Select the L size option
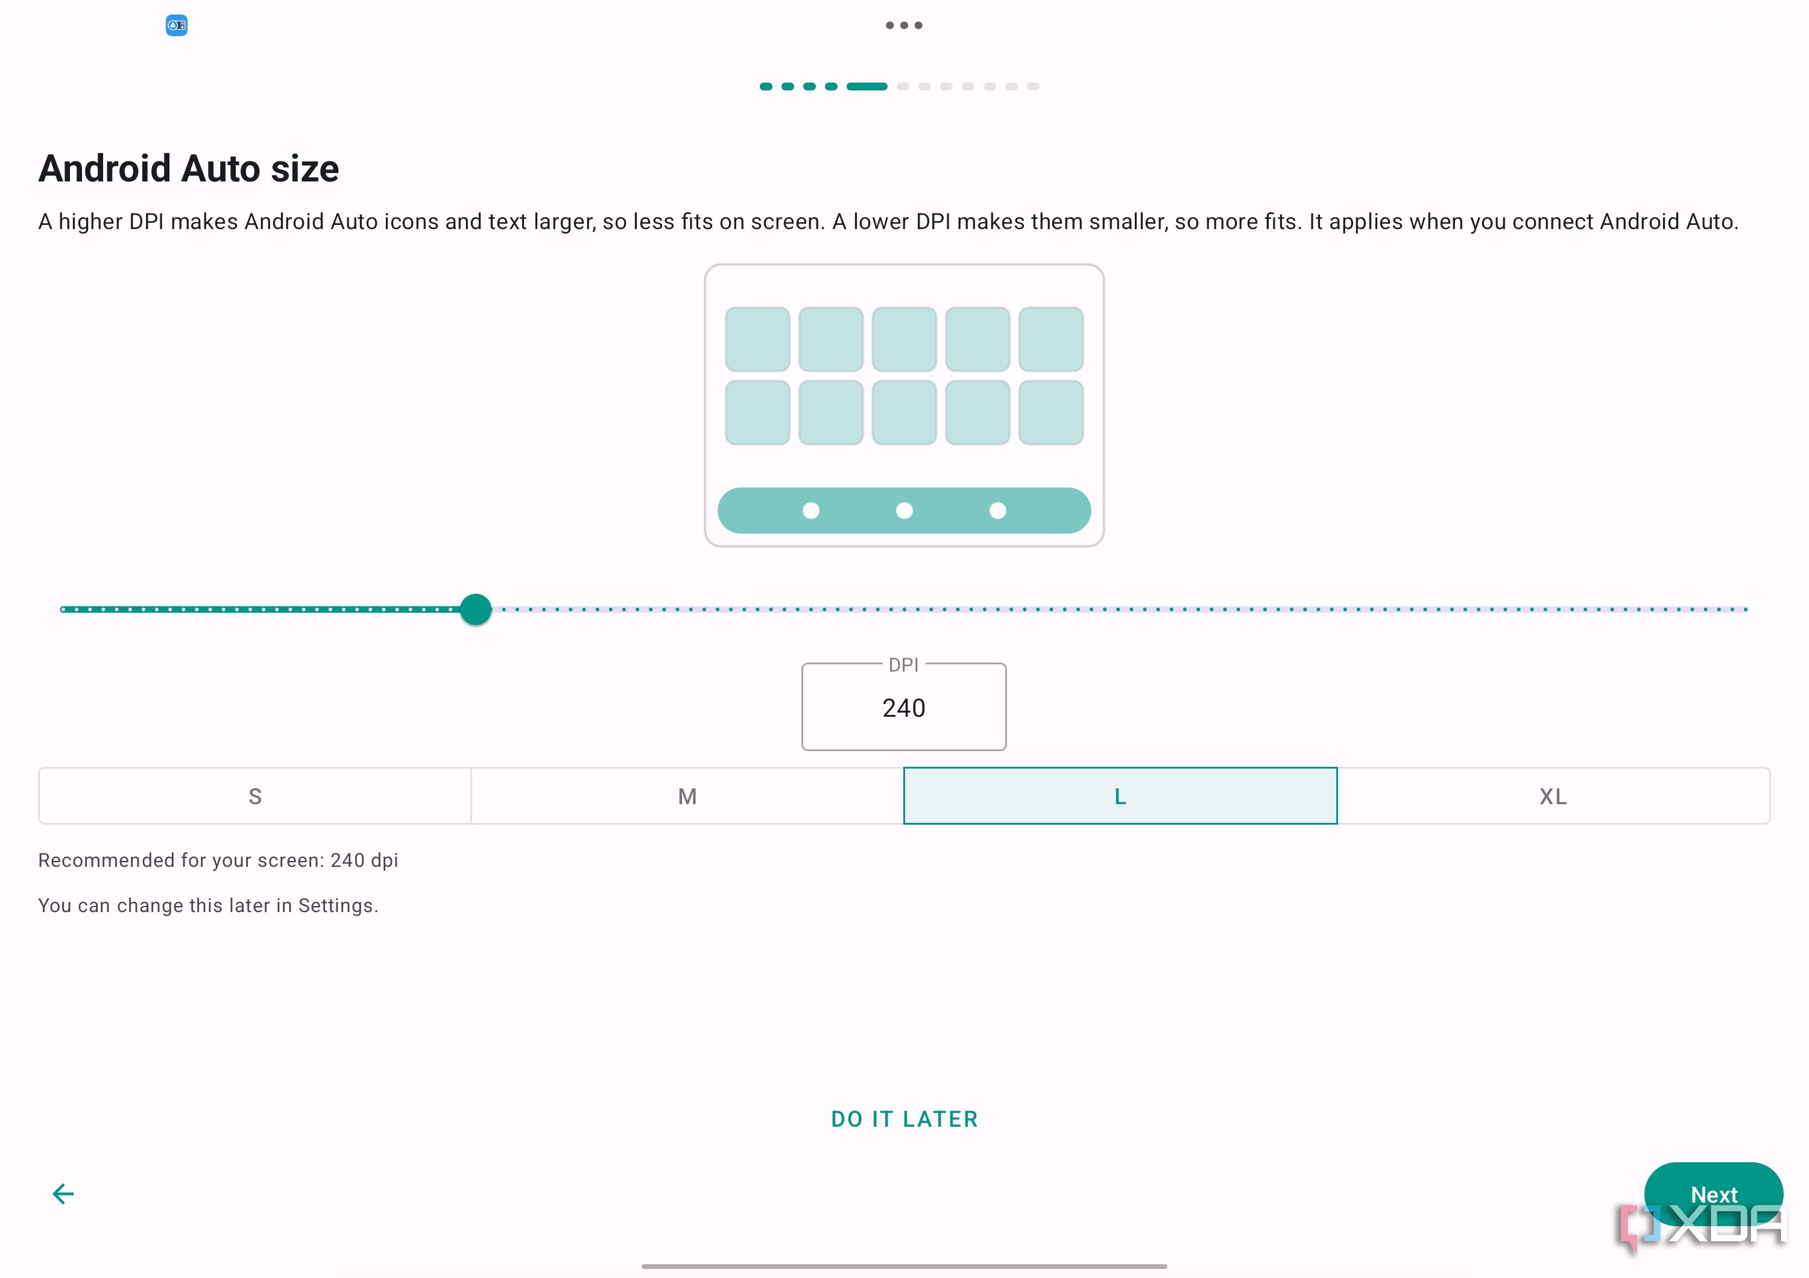The width and height of the screenshot is (1809, 1278). pyautogui.click(x=1120, y=796)
